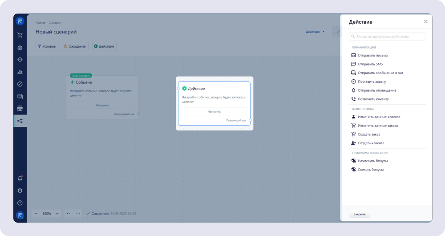Open notifications bell in left sidebar
The width and height of the screenshot is (445, 236).
point(20,179)
